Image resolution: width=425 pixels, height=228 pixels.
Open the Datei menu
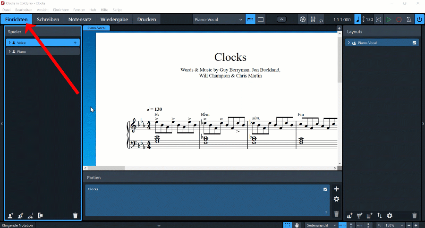(7, 10)
